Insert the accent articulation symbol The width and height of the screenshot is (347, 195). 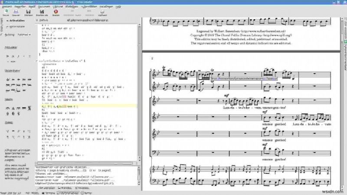pos(8,55)
